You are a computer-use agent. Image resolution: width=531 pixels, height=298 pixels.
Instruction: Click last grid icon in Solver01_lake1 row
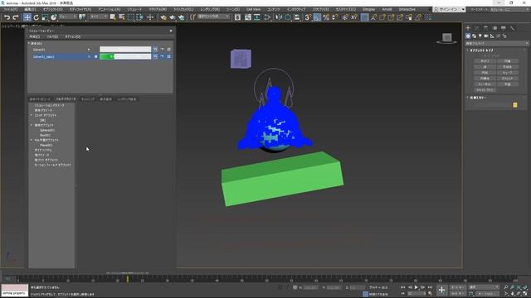coord(168,56)
